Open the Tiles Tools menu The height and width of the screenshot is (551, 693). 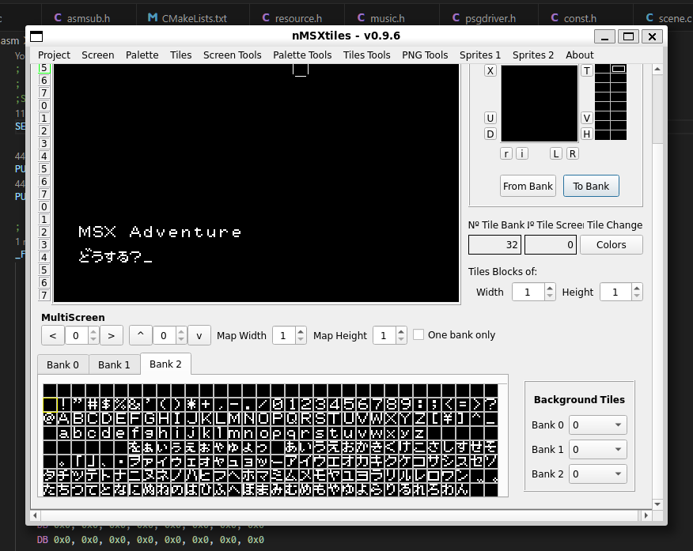(x=367, y=55)
